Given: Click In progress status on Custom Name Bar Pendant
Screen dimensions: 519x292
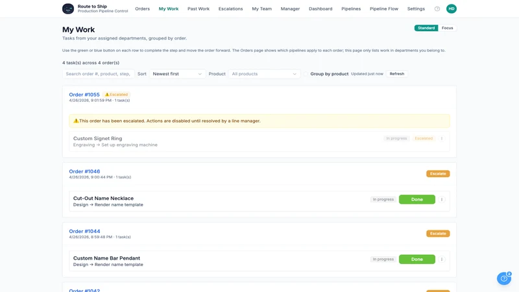Looking at the screenshot, I should click(x=383, y=259).
